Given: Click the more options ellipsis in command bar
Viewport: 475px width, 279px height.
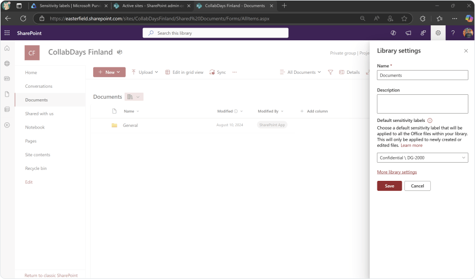Looking at the screenshot, I should (x=234, y=72).
